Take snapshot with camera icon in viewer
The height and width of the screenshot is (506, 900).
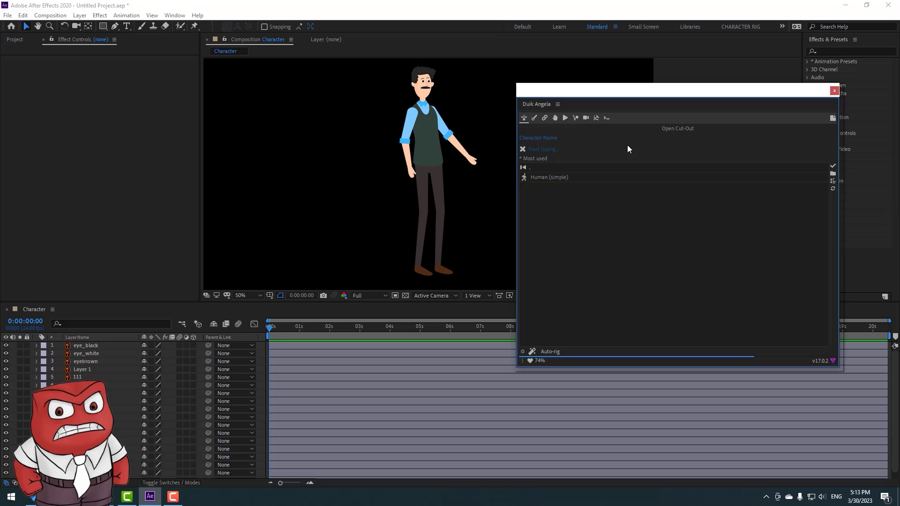click(x=323, y=296)
